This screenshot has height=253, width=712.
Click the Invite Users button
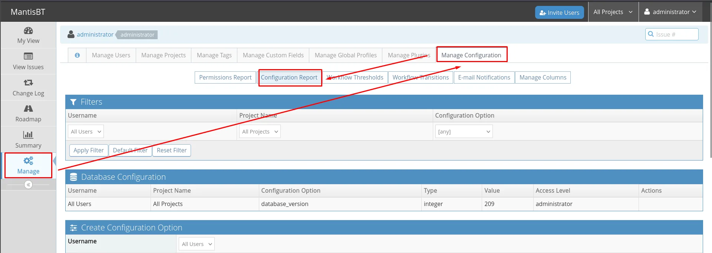[x=560, y=13]
